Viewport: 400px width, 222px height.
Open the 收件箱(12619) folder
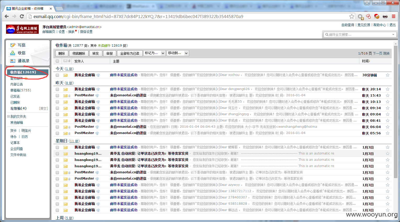click(x=27, y=72)
